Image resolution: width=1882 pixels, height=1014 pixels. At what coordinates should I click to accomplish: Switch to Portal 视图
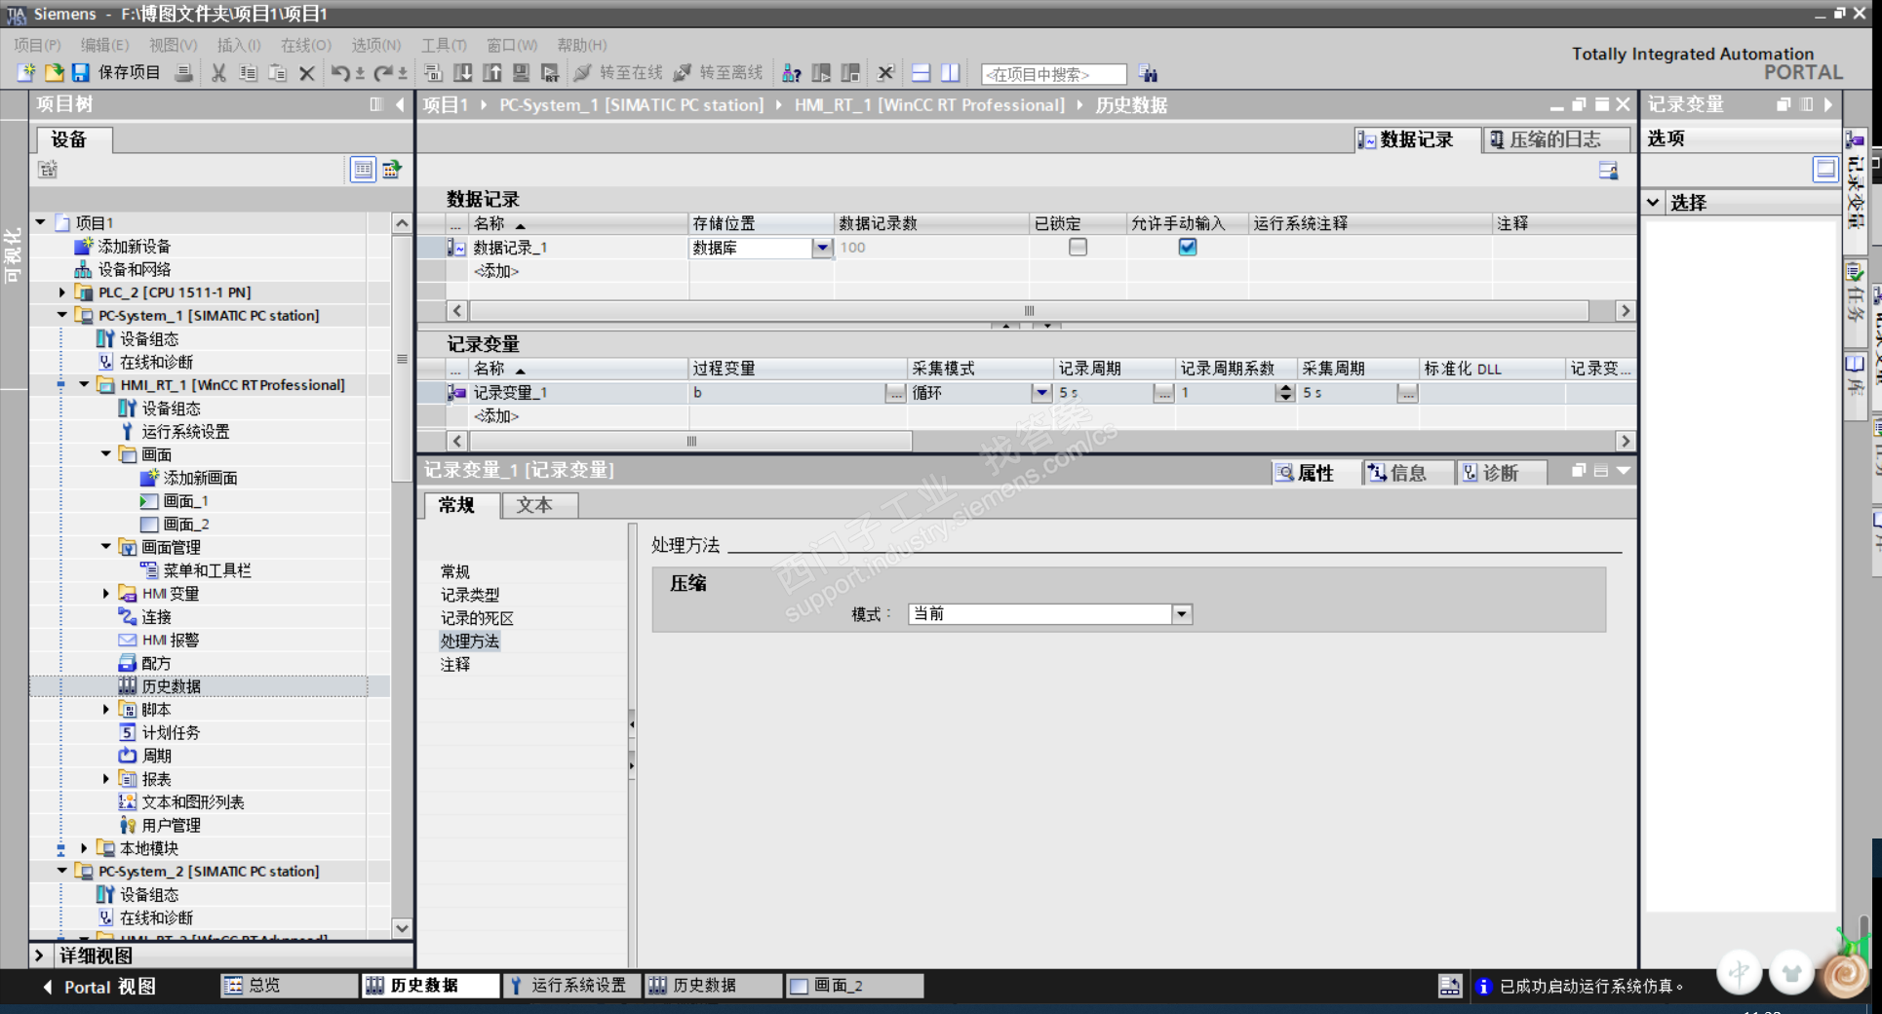[x=100, y=987]
